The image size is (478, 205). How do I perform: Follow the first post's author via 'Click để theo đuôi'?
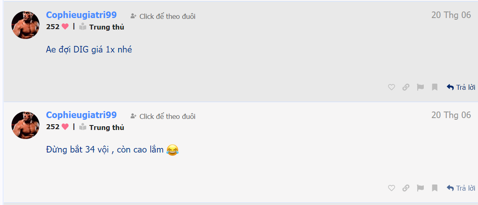pos(163,16)
